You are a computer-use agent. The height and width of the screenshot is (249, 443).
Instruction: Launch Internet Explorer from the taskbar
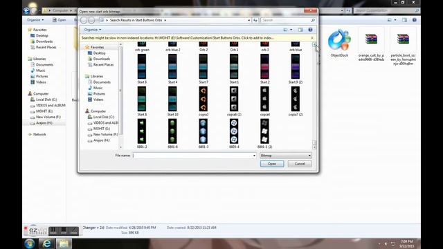click(46, 243)
